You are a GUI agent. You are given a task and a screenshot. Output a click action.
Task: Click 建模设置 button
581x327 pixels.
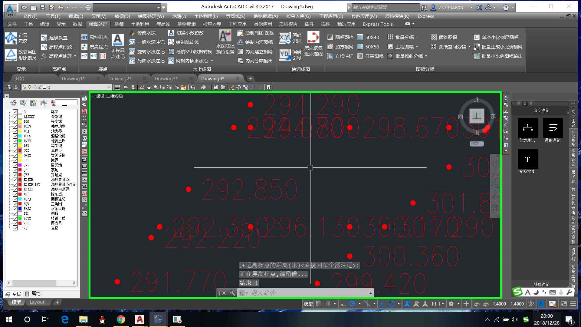tap(54, 38)
